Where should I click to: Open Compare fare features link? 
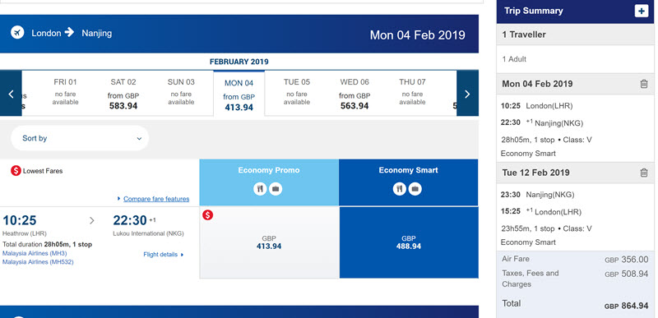pos(156,199)
